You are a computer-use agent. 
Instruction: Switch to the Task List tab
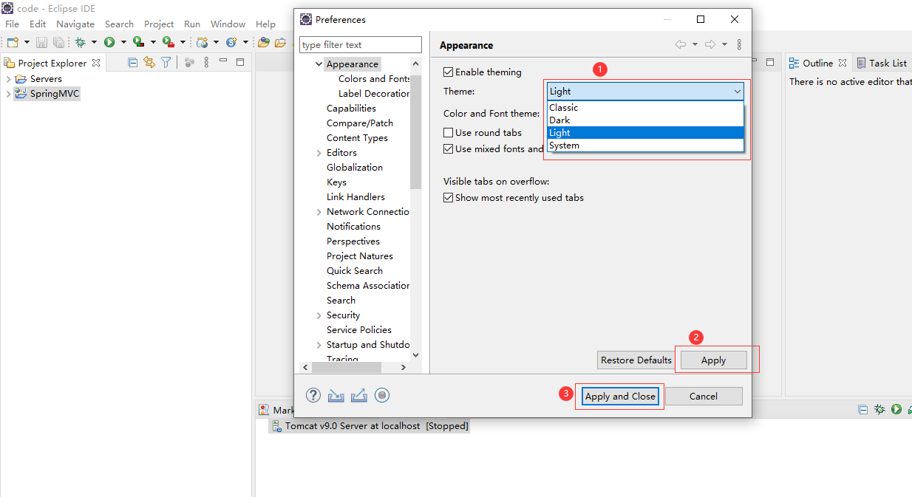click(883, 63)
